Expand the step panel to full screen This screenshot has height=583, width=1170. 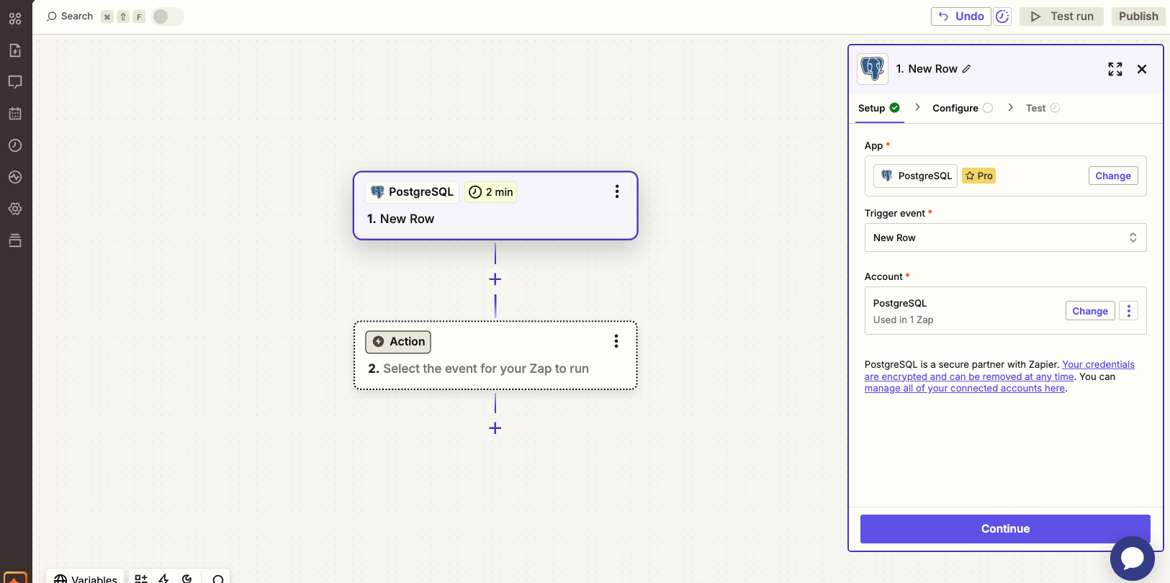click(1115, 69)
